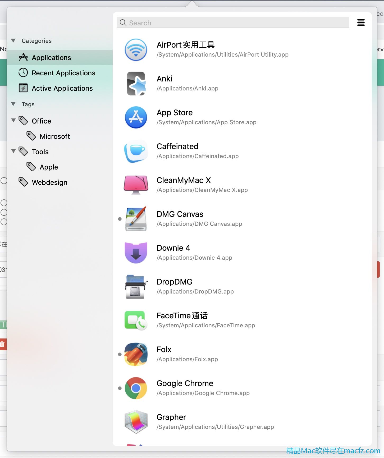
Task: Click the Caffeinated coffee cup icon
Action: pos(136,151)
